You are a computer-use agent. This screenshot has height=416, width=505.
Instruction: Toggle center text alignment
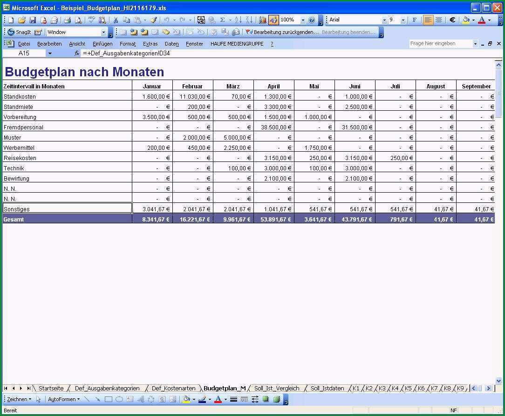click(438, 20)
